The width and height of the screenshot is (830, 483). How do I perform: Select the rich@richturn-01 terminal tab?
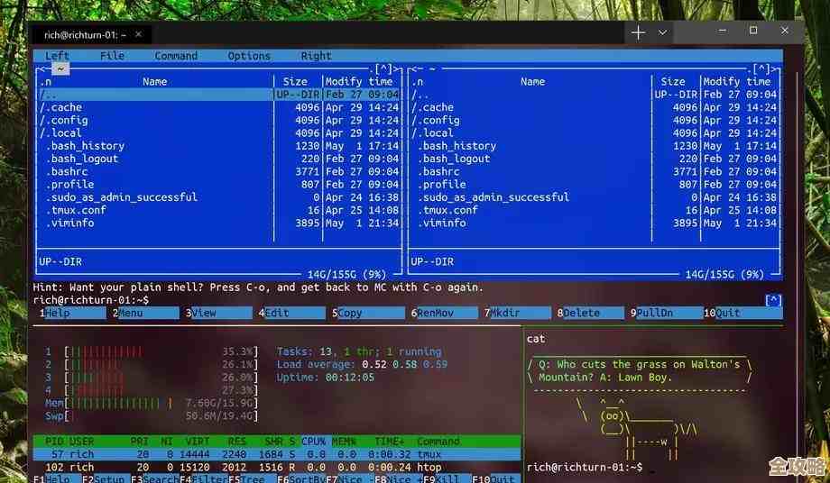point(79,34)
